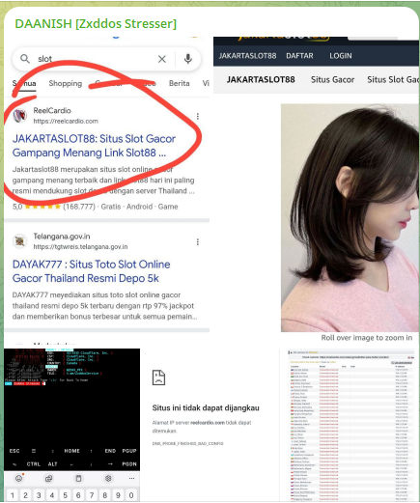The height and width of the screenshot is (503, 420).
Task: Tap the keyboard settings gear icon
Action: point(108,479)
